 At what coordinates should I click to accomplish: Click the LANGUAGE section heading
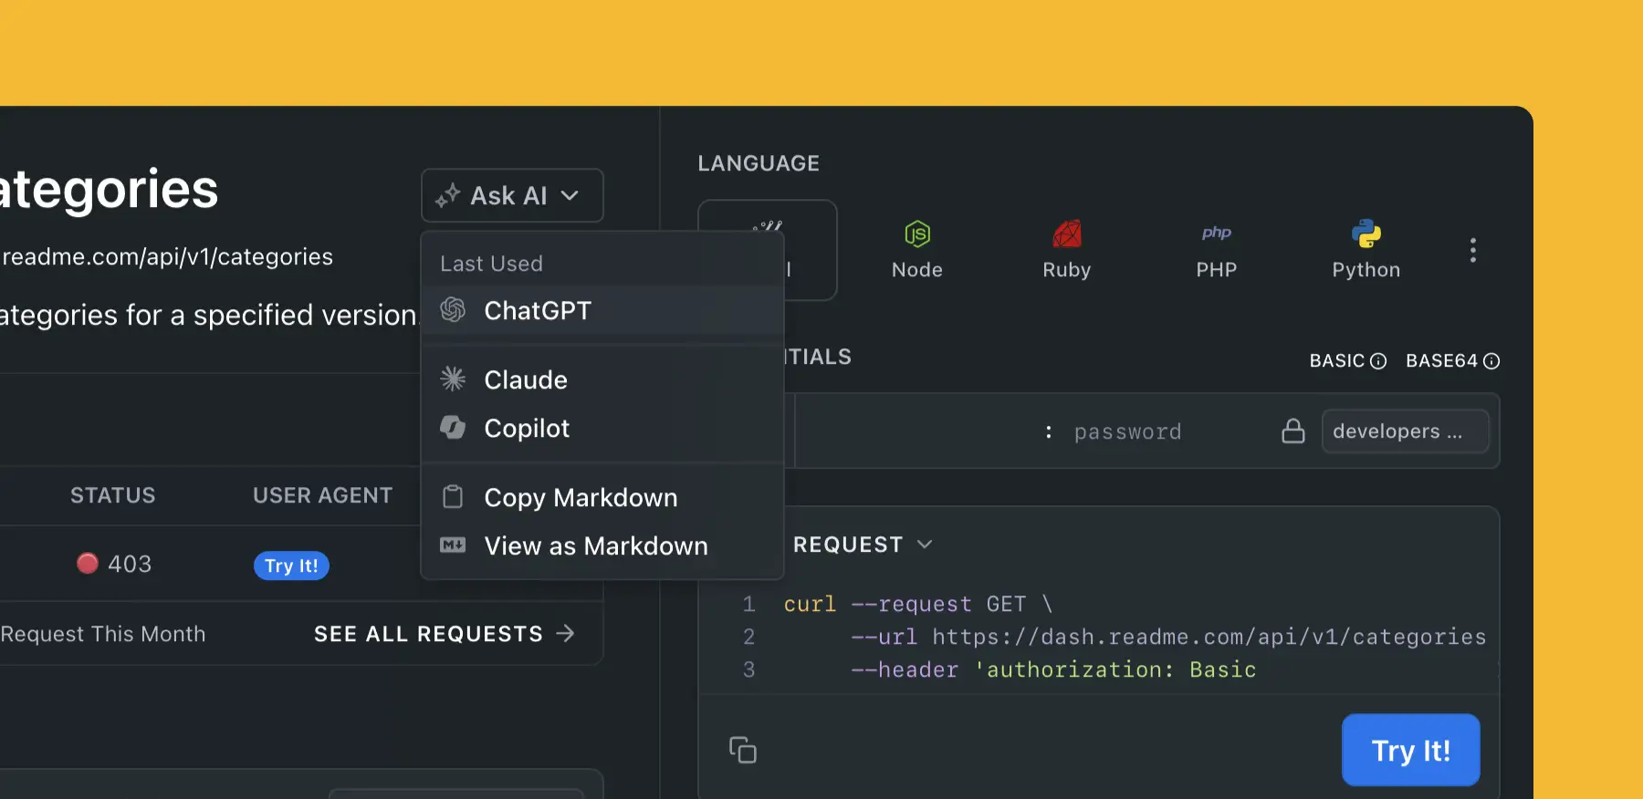(x=759, y=163)
